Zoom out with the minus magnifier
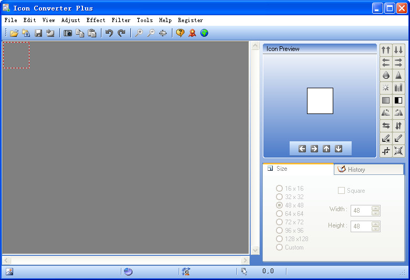This screenshot has width=410, height=280. click(x=151, y=33)
